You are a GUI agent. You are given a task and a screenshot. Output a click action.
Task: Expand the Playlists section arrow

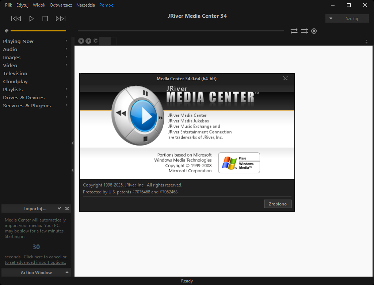pyautogui.click(x=66, y=89)
